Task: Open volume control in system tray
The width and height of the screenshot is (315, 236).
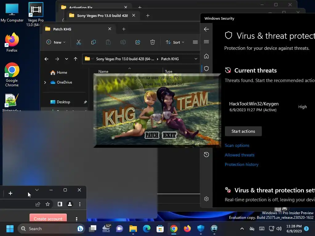Action: coord(279,229)
